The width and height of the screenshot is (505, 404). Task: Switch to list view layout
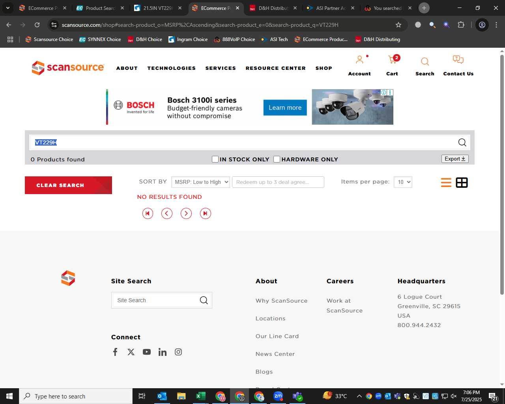pyautogui.click(x=446, y=182)
